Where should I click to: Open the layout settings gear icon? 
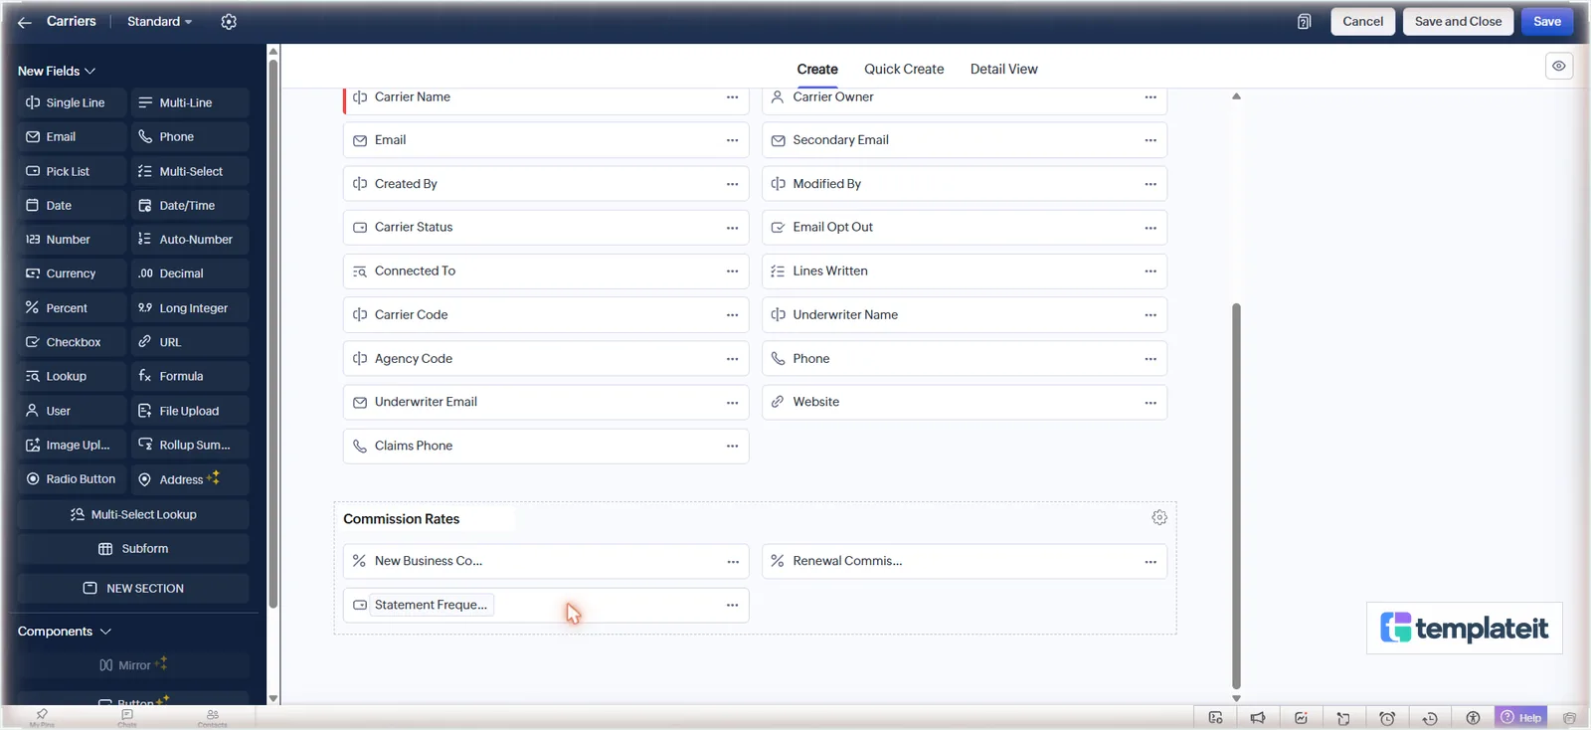[x=229, y=22]
